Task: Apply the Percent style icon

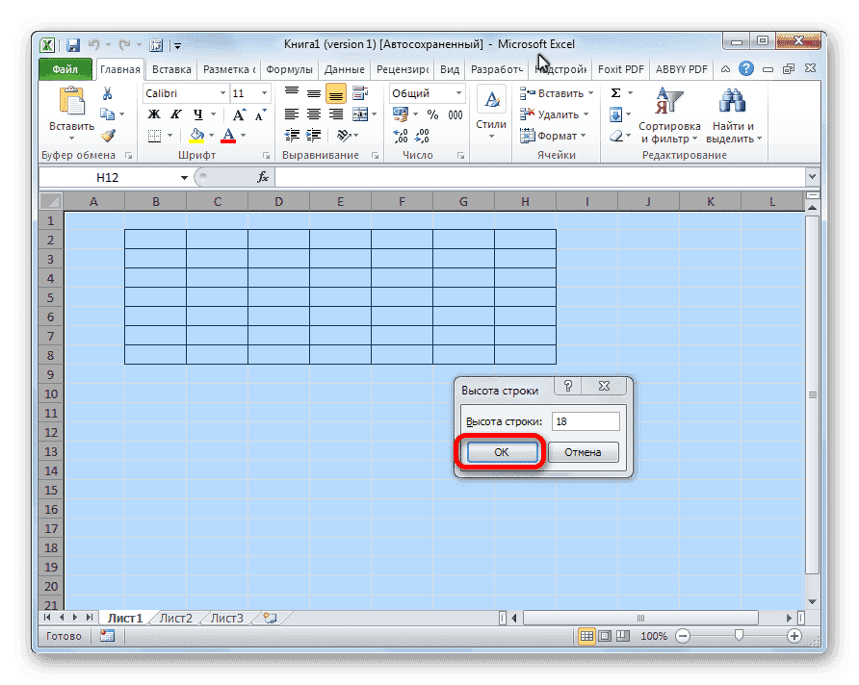Action: (432, 114)
